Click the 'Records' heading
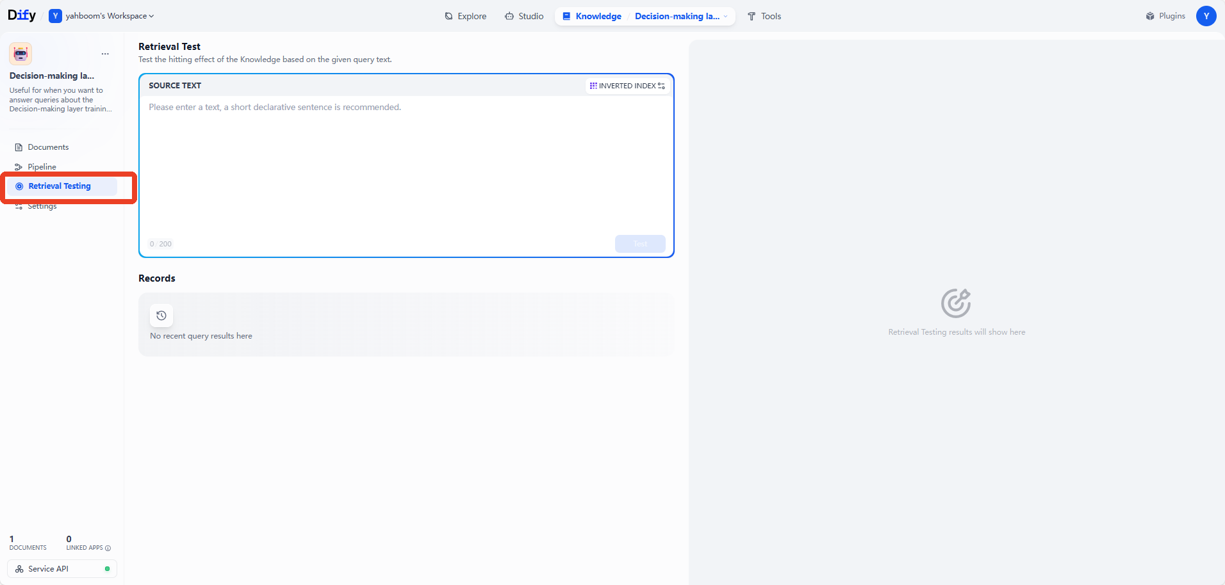1225x585 pixels. pos(157,278)
